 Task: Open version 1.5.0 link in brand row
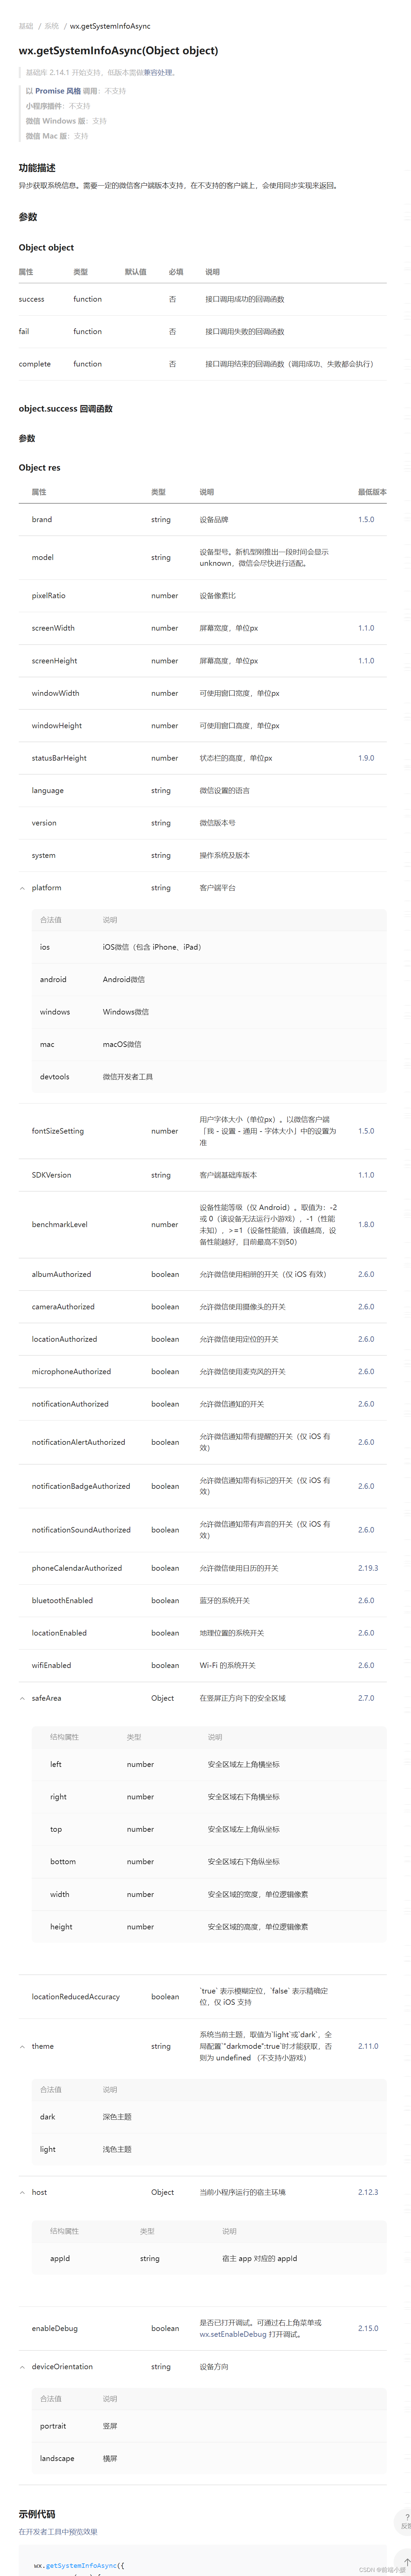tap(366, 520)
